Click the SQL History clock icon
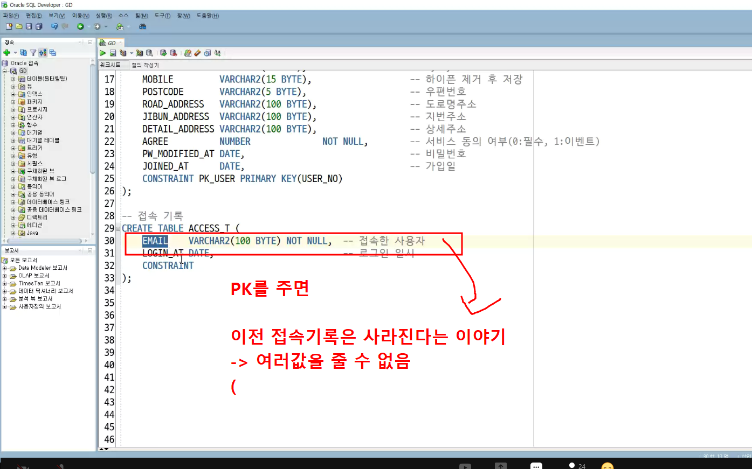 click(207, 53)
